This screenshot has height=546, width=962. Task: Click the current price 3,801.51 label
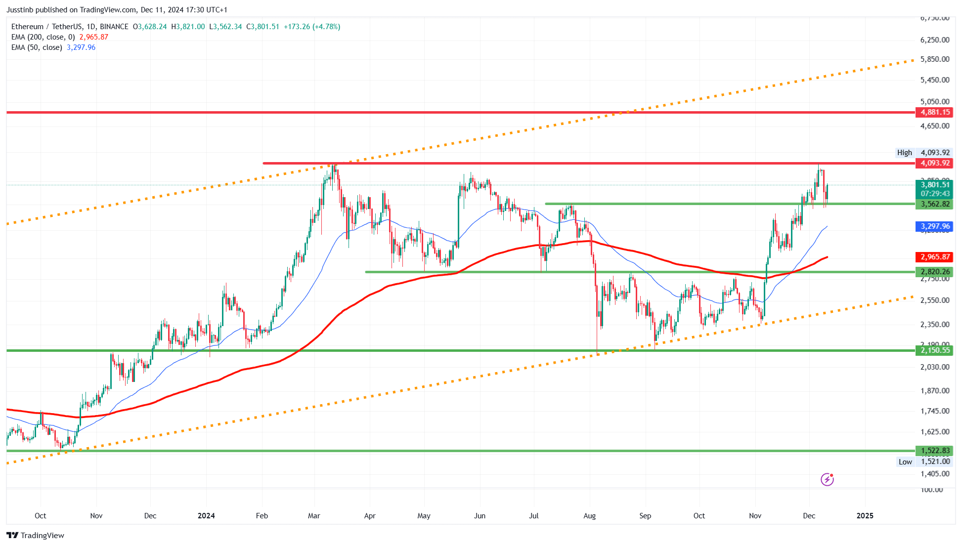(x=934, y=185)
